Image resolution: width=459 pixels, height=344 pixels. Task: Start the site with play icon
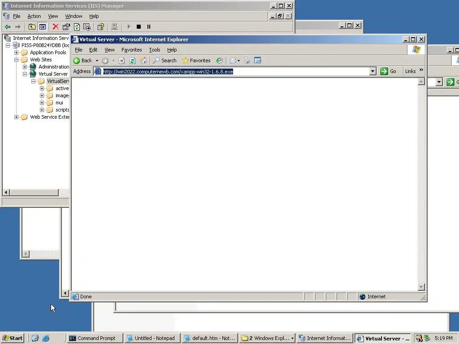(129, 27)
